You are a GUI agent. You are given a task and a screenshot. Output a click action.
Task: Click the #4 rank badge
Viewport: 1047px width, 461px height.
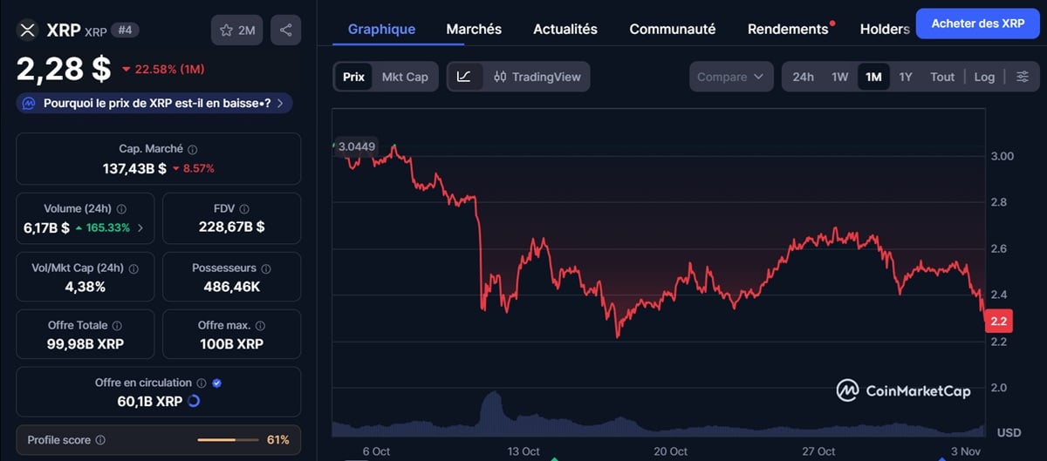pyautogui.click(x=126, y=31)
